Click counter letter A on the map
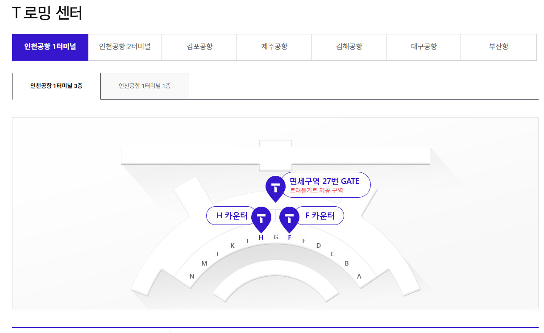 point(359,276)
